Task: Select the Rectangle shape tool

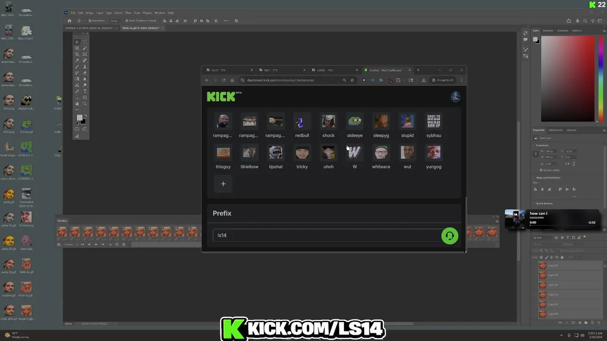Action: pyautogui.click(x=85, y=97)
